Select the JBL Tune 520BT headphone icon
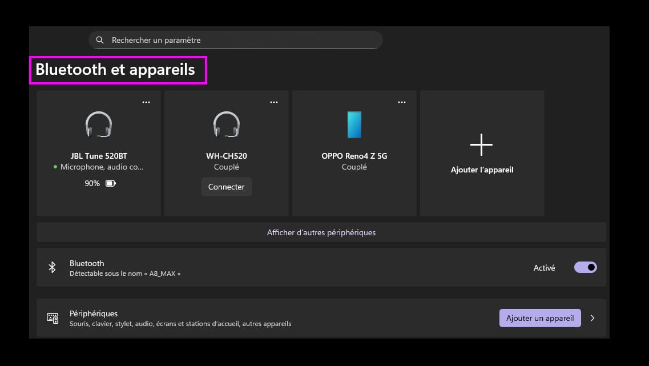 [x=99, y=124]
